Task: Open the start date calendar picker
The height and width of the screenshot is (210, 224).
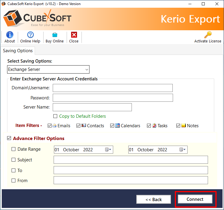Action: [108, 150]
